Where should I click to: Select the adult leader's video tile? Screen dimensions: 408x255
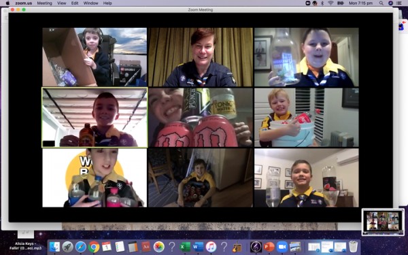pyautogui.click(x=201, y=57)
